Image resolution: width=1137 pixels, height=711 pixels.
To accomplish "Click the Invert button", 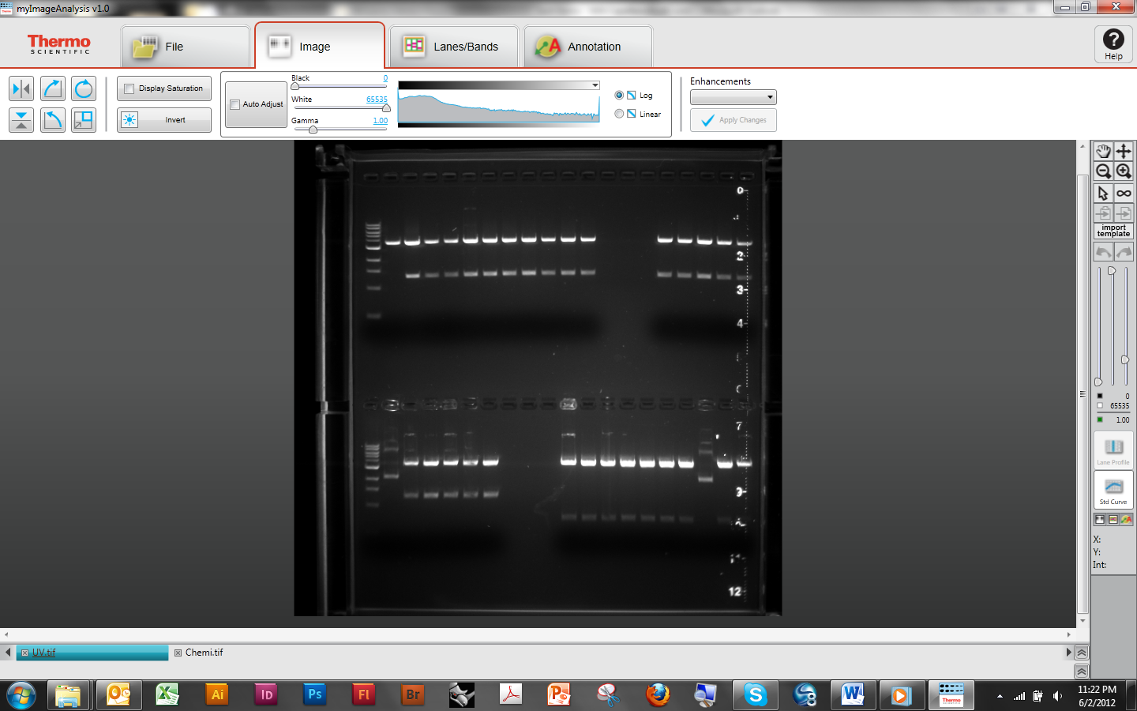I will [x=164, y=120].
